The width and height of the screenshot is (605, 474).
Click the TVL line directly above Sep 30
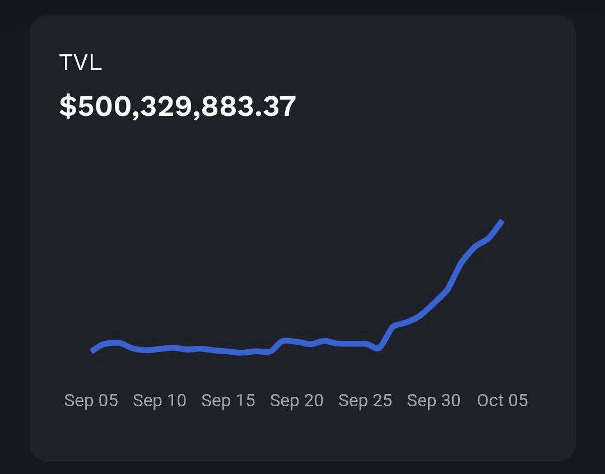click(x=434, y=303)
